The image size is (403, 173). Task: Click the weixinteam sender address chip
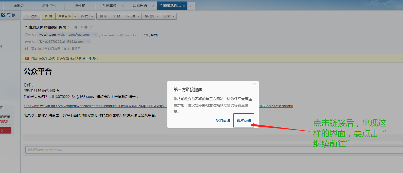point(65,34)
